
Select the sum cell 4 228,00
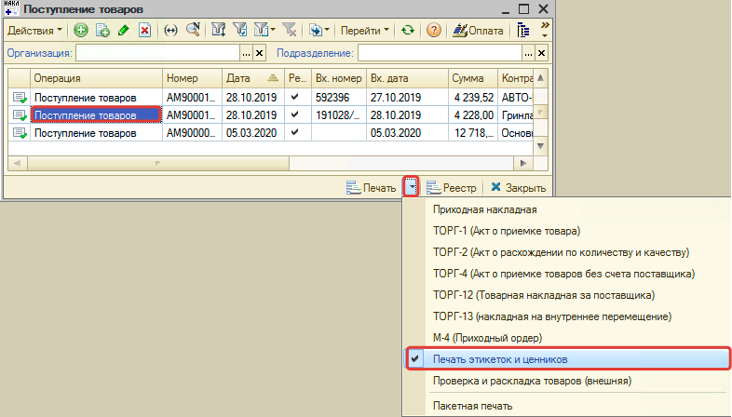pyautogui.click(x=472, y=115)
